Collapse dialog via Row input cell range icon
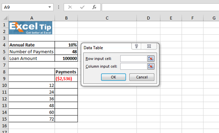Screen dimensions: 219x133 (x=151, y=59)
